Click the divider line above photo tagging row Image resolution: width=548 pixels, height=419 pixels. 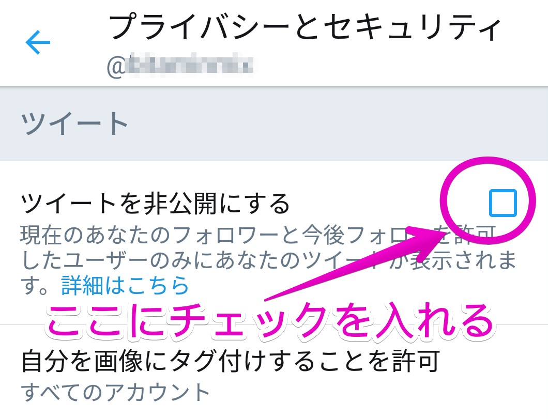[274, 325]
